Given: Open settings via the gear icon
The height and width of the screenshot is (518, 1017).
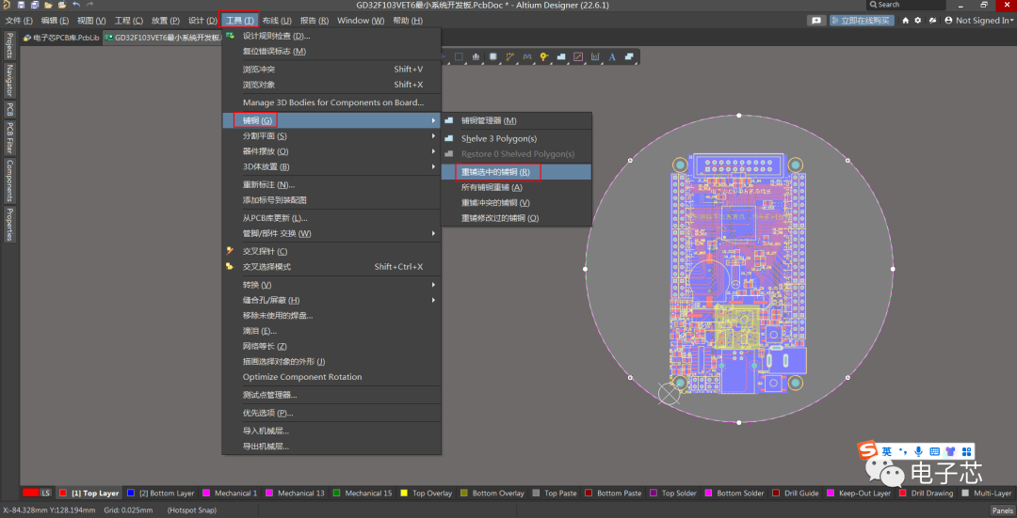Looking at the screenshot, I should click(918, 21).
